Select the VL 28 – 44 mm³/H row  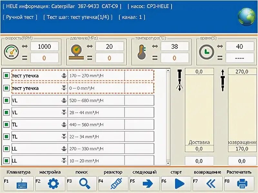83,112
